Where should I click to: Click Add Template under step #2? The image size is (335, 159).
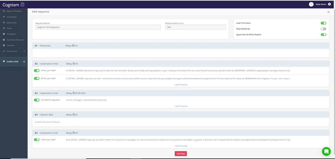[x=181, y=85]
